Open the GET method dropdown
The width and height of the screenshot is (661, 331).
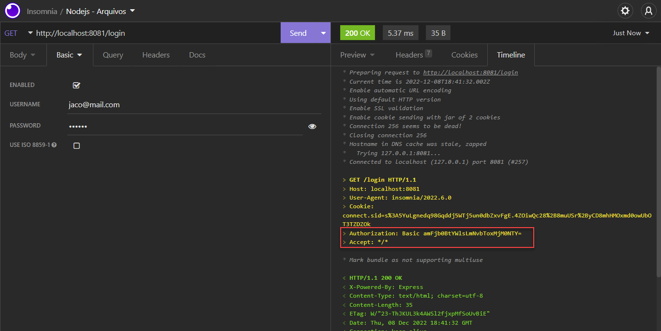[x=18, y=33]
